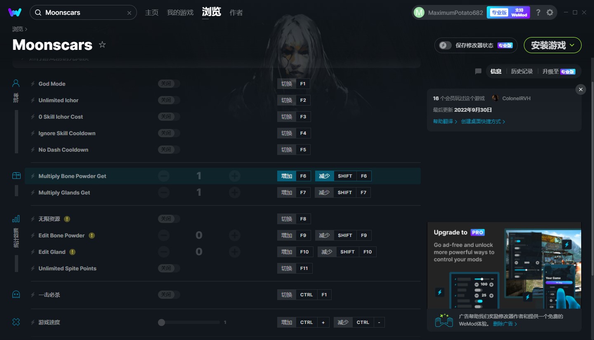594x340 pixels.
Task: Clear the Moonscars search text
Action: point(129,13)
